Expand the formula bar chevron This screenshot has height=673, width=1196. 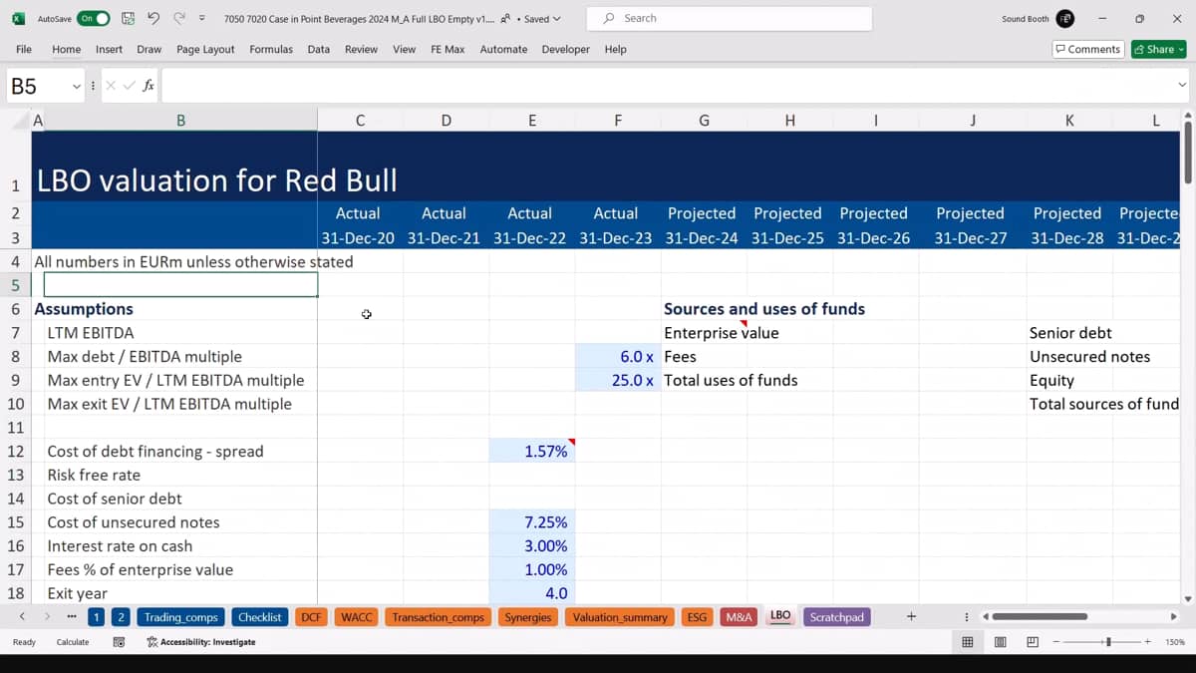[1182, 86]
